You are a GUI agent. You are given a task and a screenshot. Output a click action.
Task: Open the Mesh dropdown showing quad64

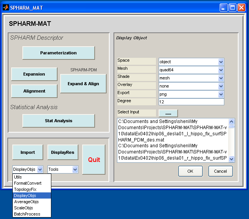191,70
